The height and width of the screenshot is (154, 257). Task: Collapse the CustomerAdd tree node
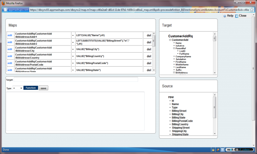[x=169, y=40]
